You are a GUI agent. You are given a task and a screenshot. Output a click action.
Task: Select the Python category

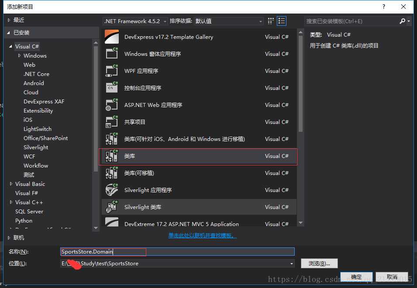pos(24,221)
